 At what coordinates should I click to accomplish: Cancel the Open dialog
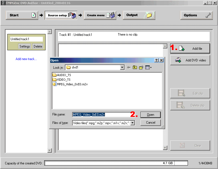[x=150, y=123]
